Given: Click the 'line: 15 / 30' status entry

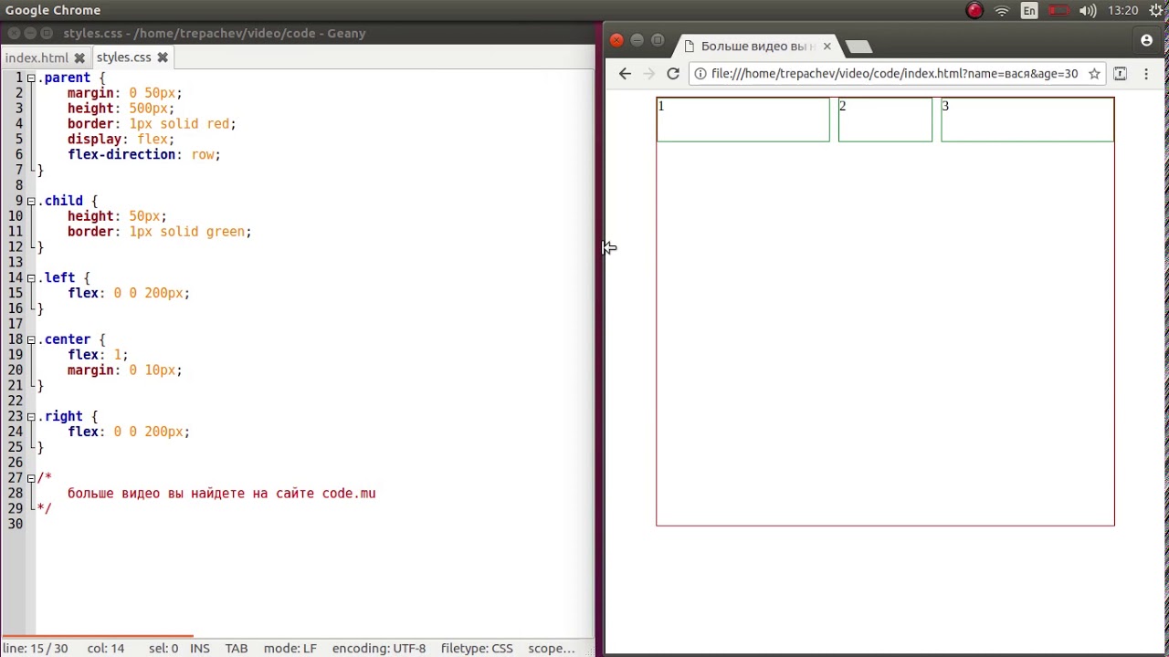Looking at the screenshot, I should (x=35, y=648).
